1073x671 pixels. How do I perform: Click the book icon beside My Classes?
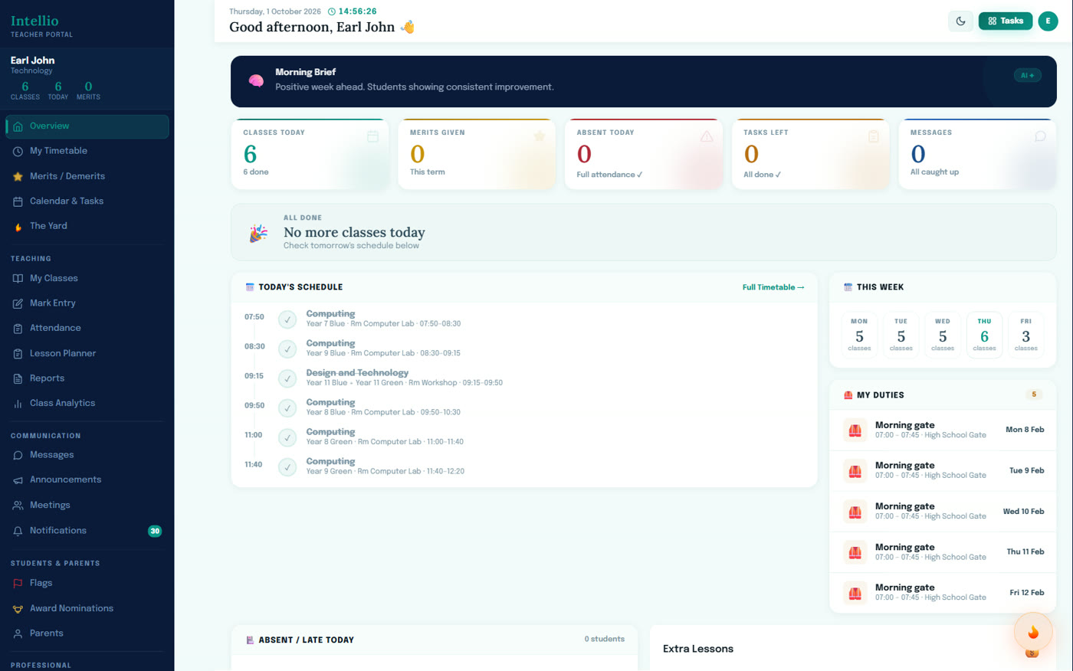click(x=18, y=279)
